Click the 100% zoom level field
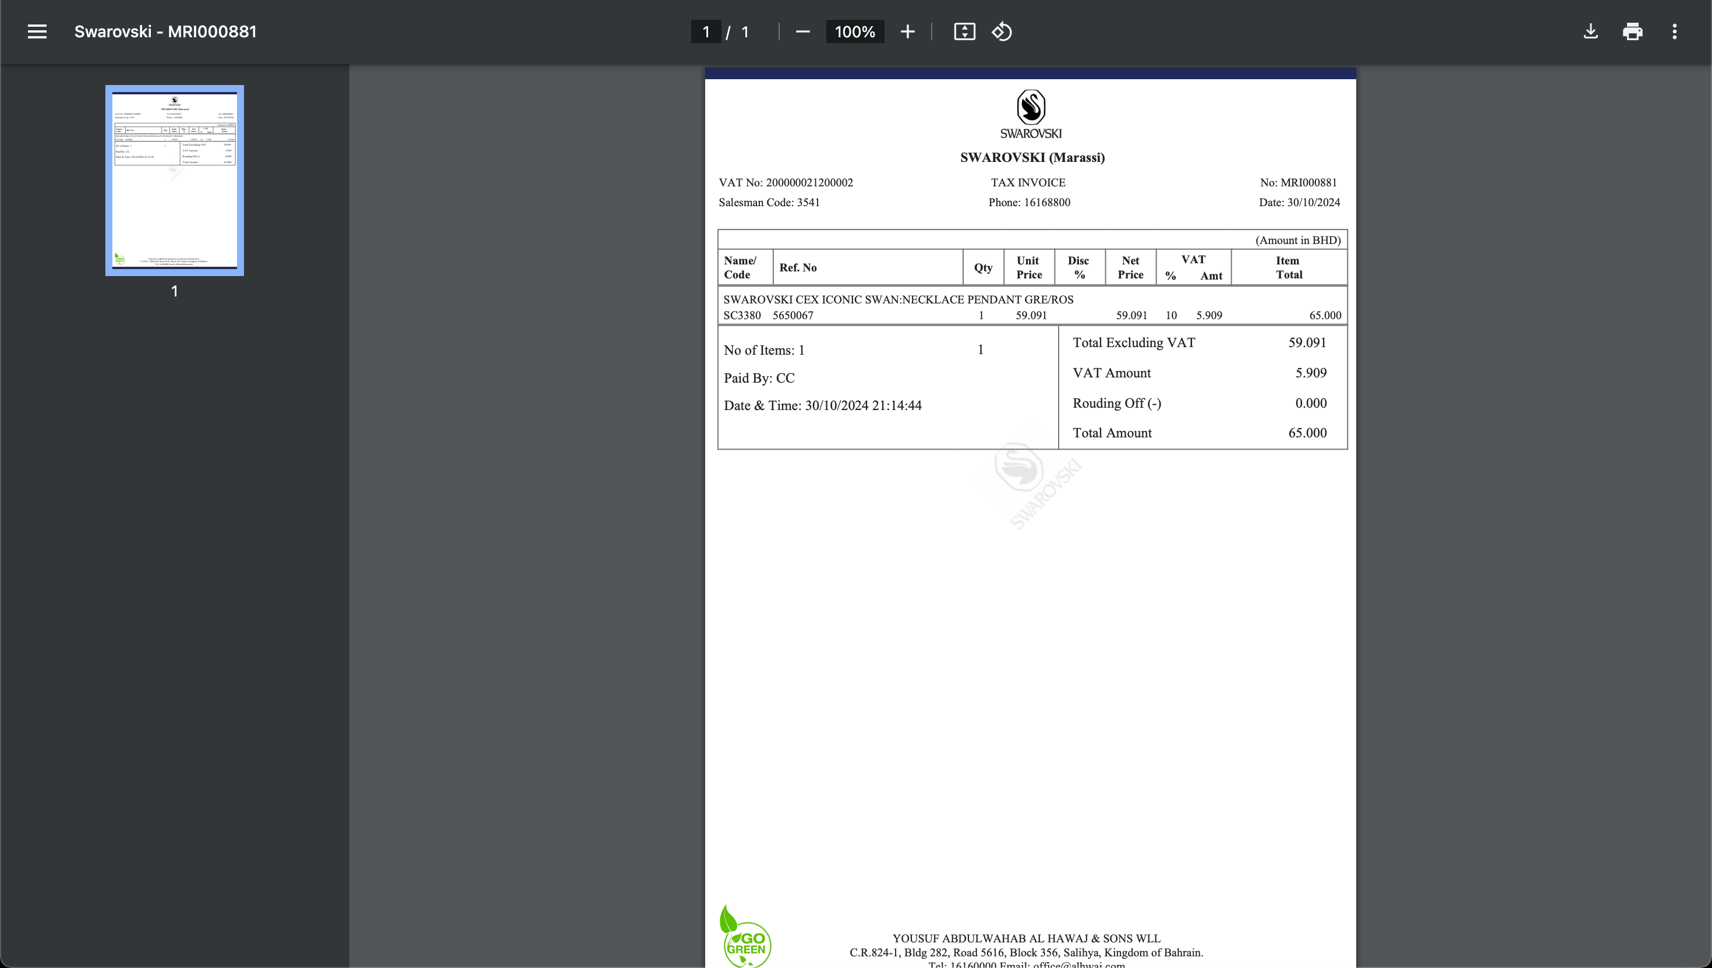This screenshot has width=1712, height=968. 855,31
